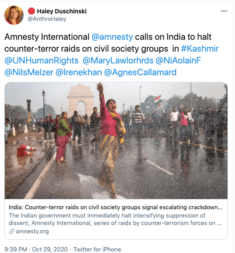Screen dimensions: 235x253
Task: Open the #Kashmir hashtag
Action: (200, 48)
